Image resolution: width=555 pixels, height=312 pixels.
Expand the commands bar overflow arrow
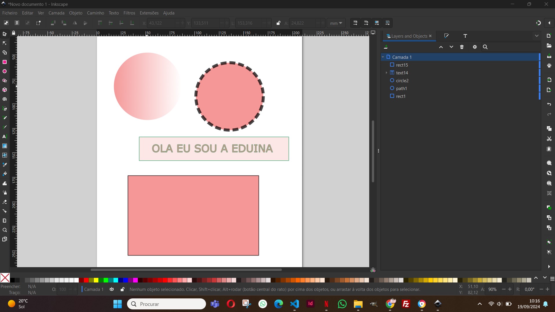pyautogui.click(x=549, y=267)
